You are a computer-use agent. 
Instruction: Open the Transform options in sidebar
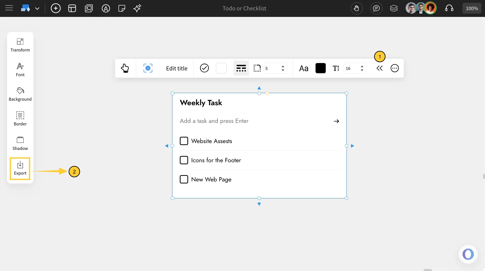click(x=20, y=45)
